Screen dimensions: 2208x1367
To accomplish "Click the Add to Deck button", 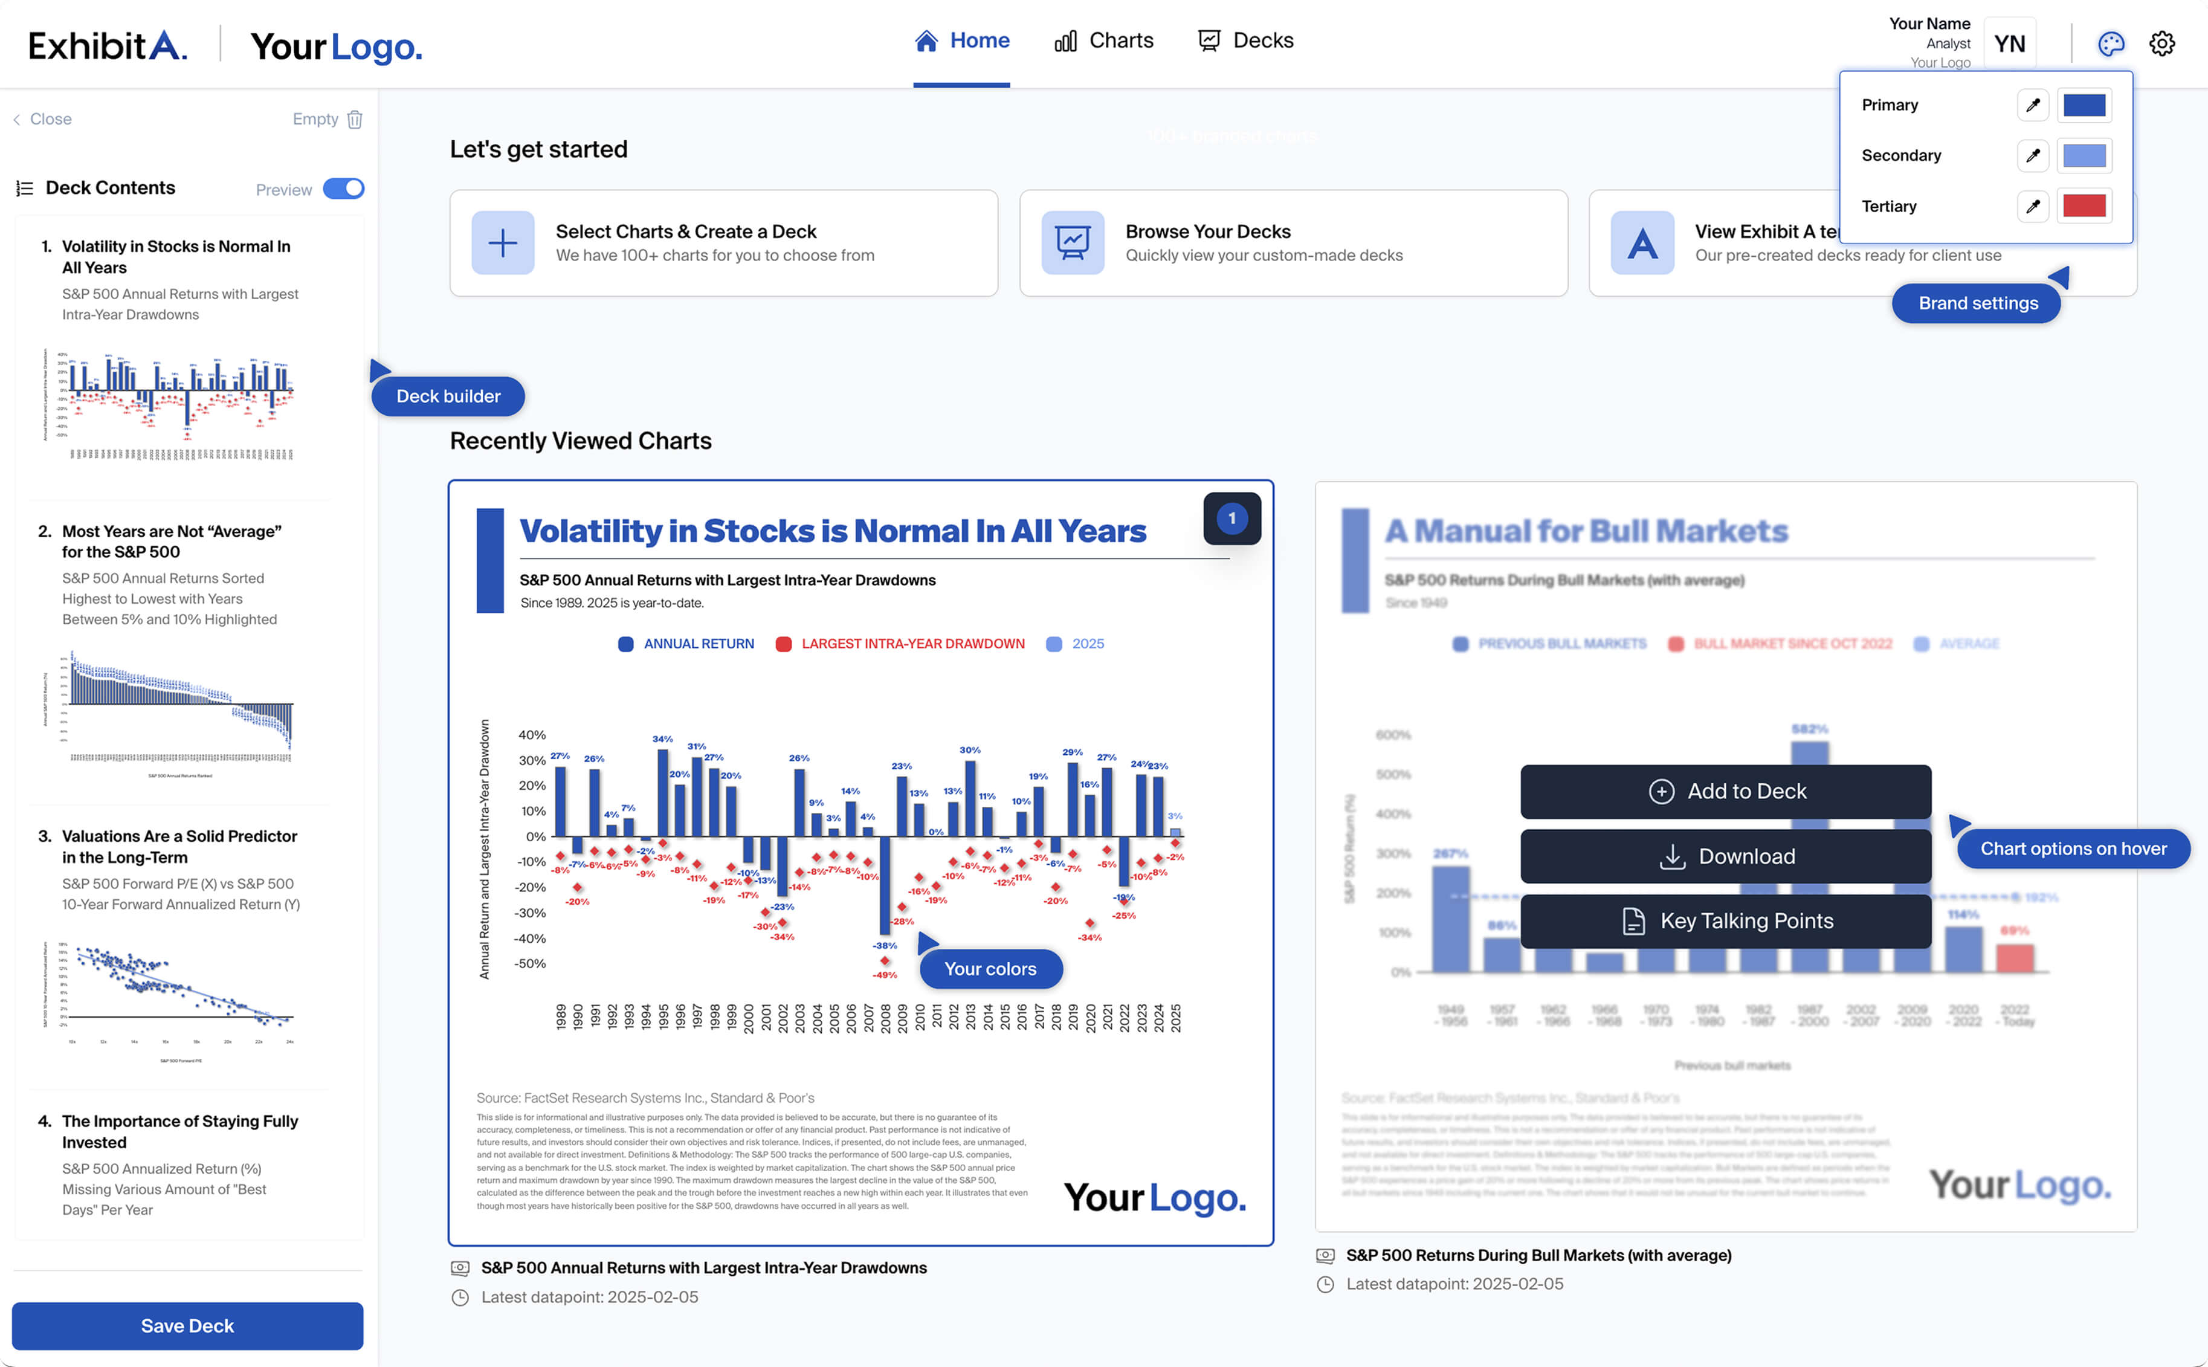I will pos(1725,791).
